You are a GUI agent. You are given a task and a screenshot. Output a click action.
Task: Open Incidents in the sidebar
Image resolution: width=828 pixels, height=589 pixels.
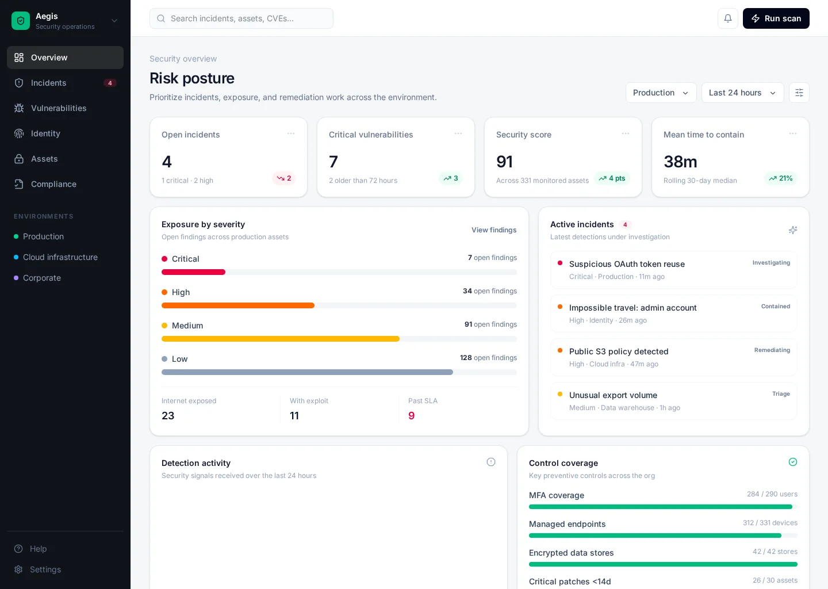pyautogui.click(x=65, y=83)
